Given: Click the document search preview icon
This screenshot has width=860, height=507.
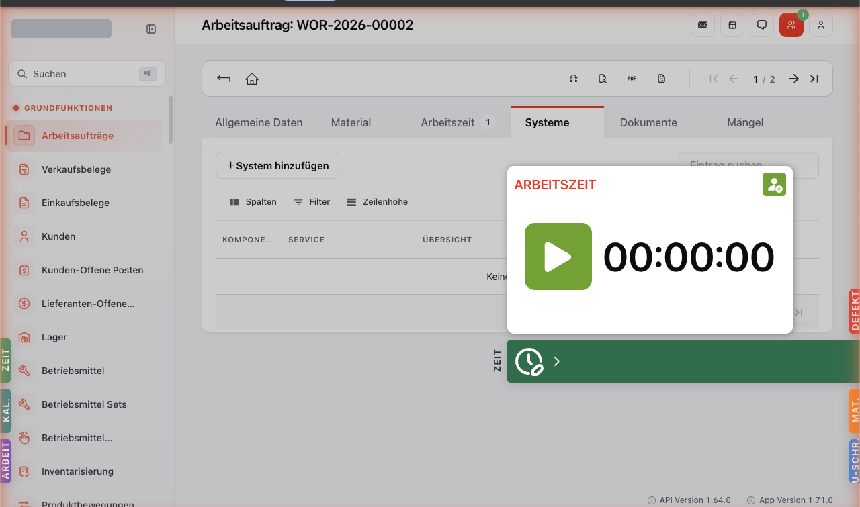Looking at the screenshot, I should tap(603, 79).
